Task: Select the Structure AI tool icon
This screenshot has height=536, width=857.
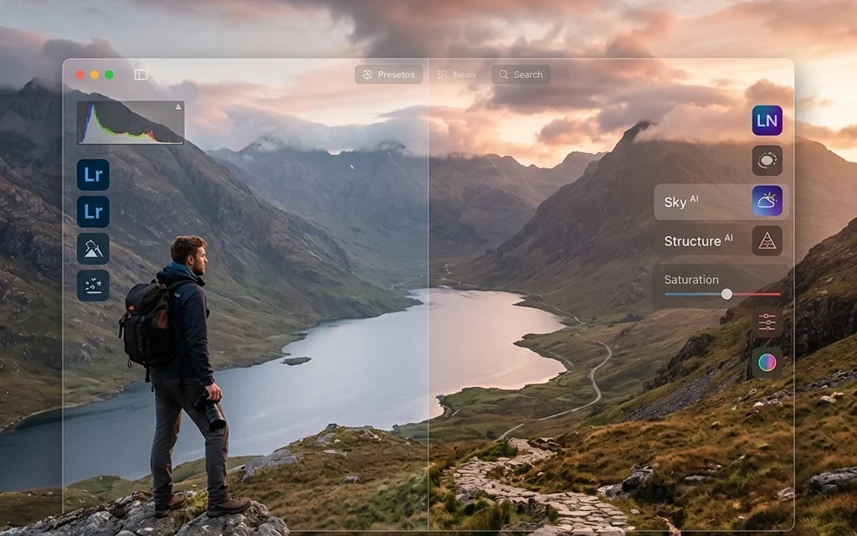Action: (768, 241)
